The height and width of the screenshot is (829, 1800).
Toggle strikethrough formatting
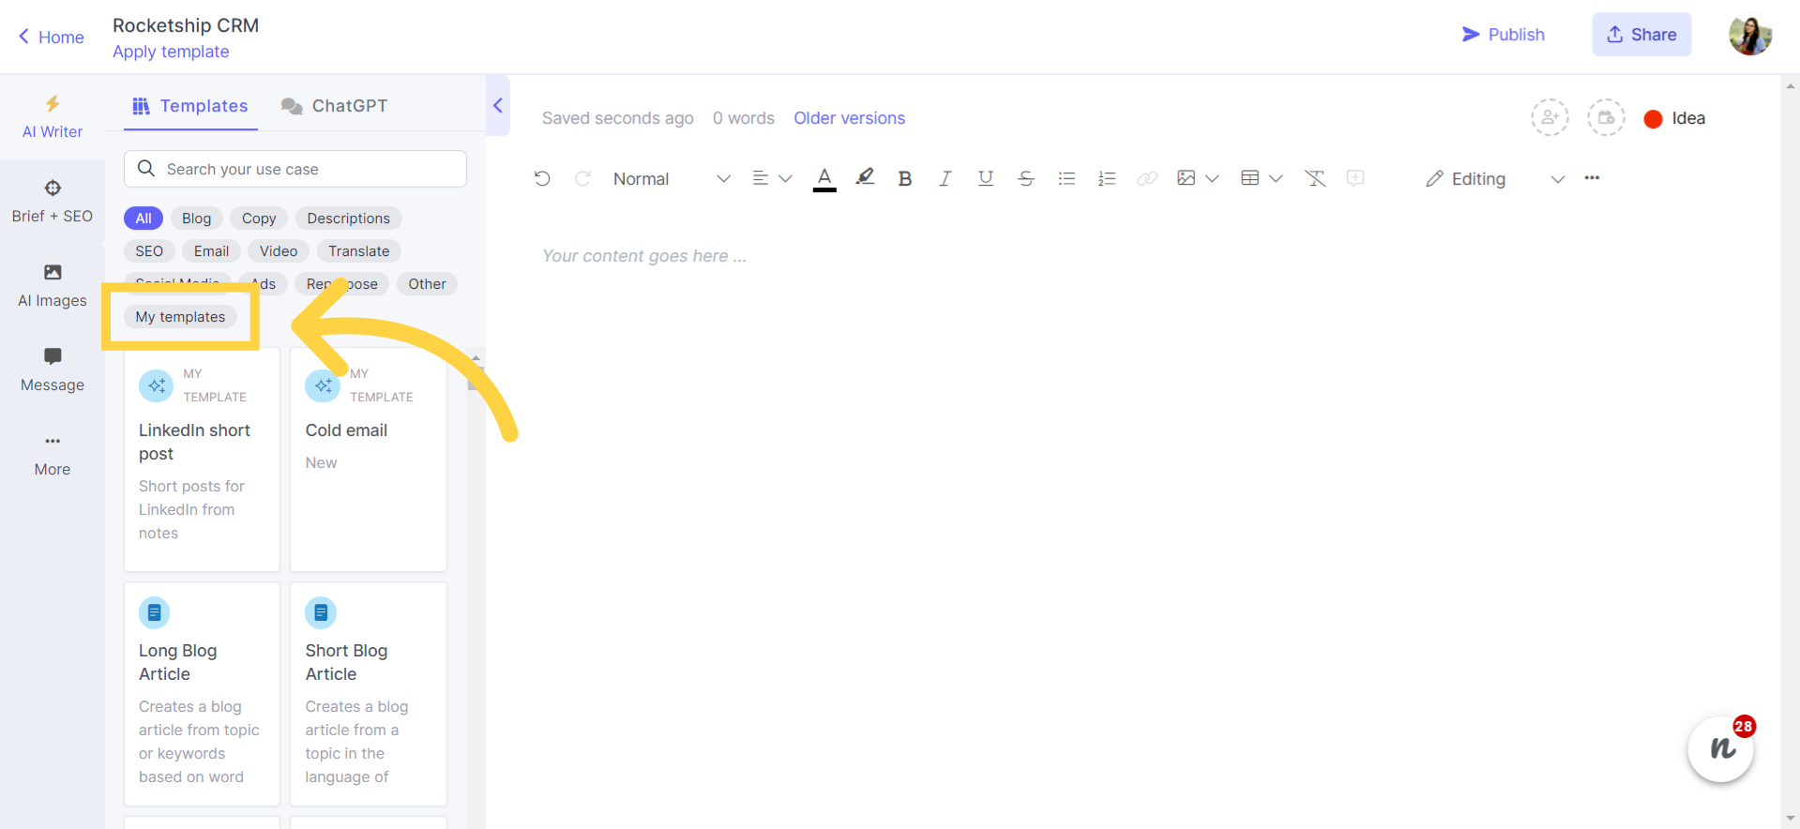(1025, 178)
